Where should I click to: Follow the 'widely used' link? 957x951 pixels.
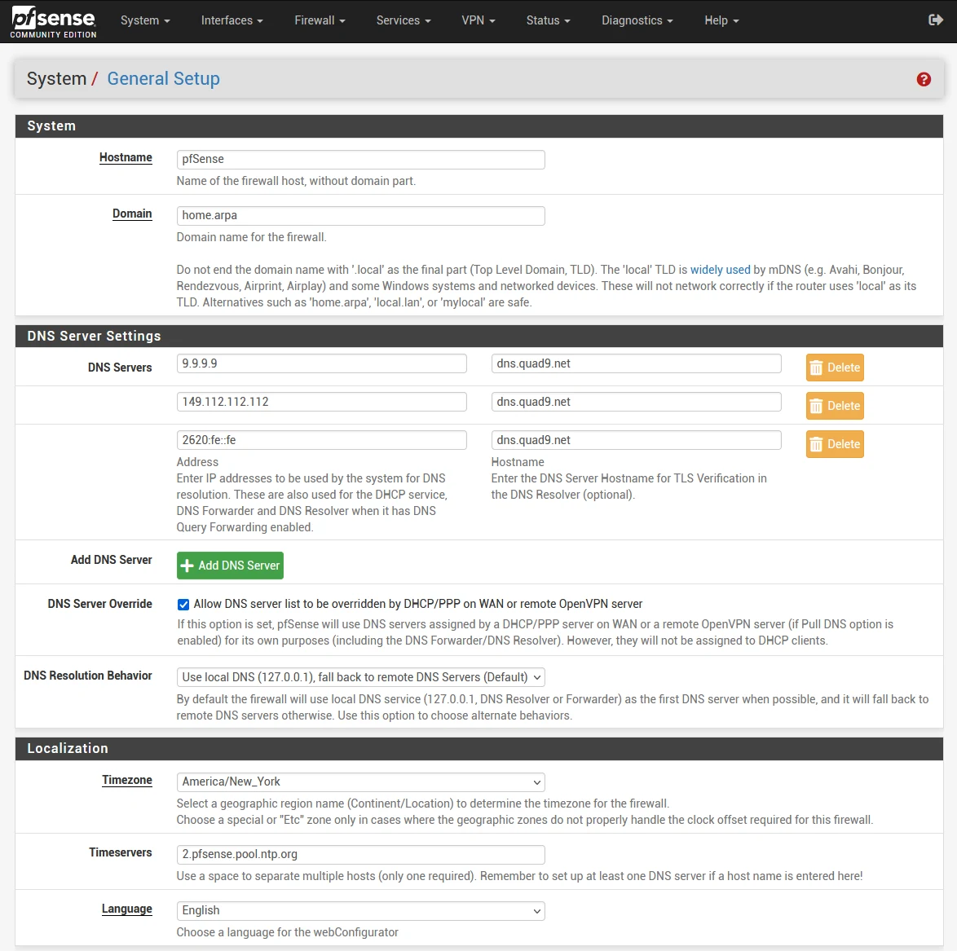coord(720,270)
